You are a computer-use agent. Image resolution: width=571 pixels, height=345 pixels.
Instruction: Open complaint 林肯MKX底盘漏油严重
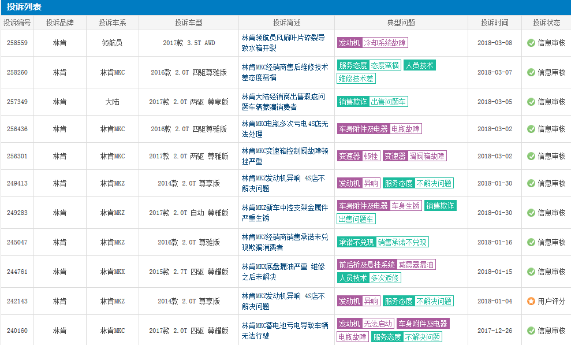[283, 272]
